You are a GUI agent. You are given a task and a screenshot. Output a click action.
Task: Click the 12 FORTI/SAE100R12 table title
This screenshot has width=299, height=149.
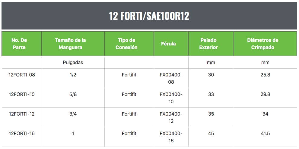coord(149,16)
